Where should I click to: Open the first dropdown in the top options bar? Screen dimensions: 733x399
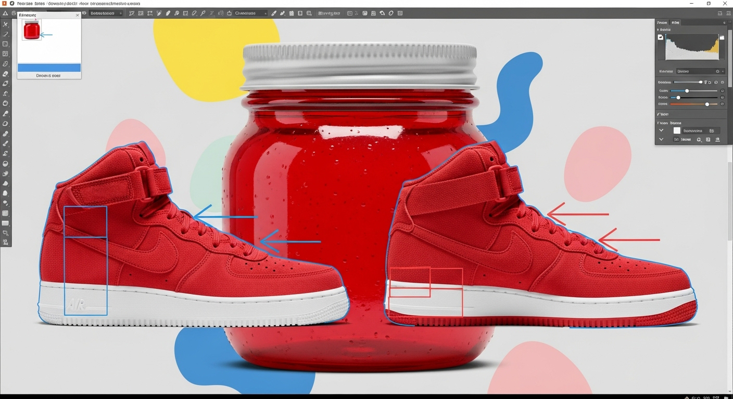tap(106, 13)
